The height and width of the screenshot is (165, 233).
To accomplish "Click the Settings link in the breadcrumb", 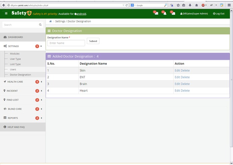I will point(60,21).
